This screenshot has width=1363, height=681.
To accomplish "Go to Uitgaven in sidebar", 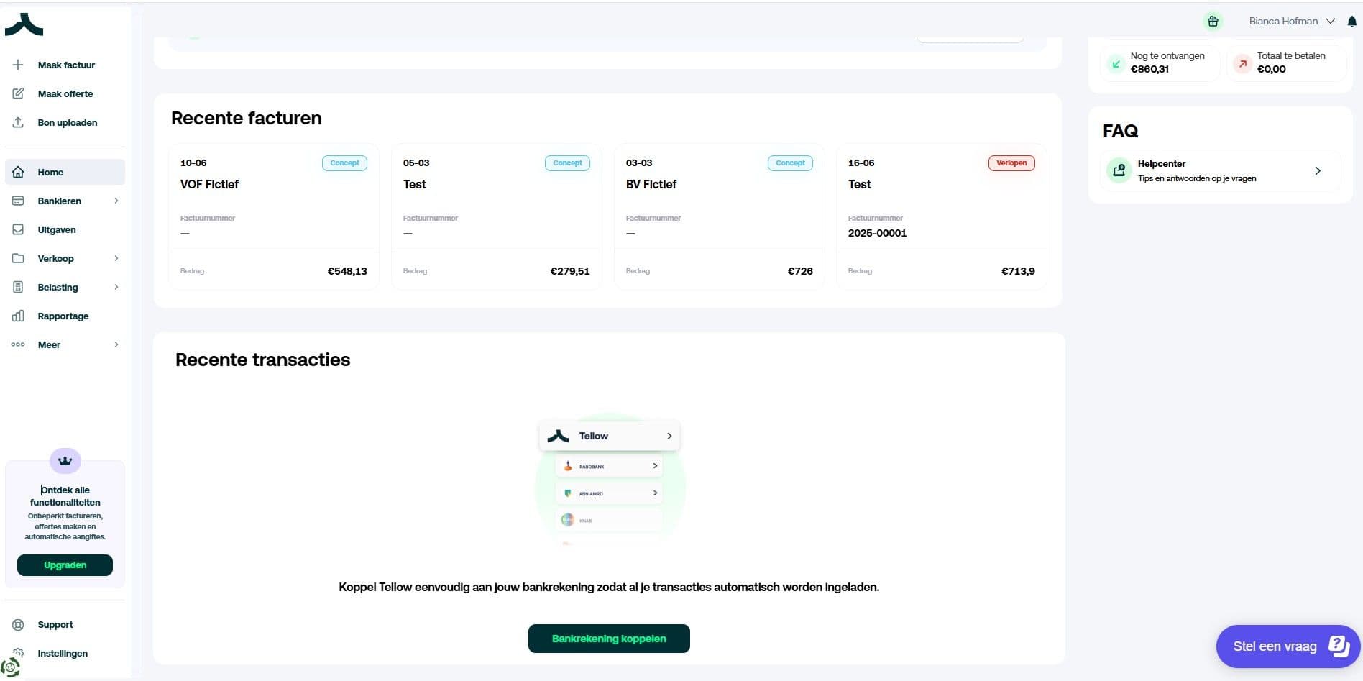I will coord(57,229).
